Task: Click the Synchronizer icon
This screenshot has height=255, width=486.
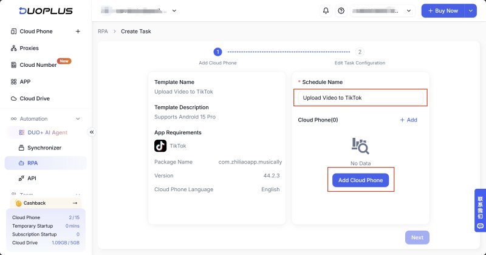Action: 21,148
